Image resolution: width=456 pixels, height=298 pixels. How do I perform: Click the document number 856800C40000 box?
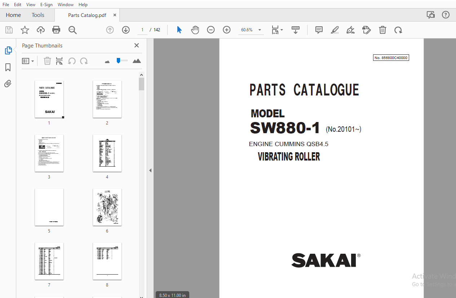[391, 58]
